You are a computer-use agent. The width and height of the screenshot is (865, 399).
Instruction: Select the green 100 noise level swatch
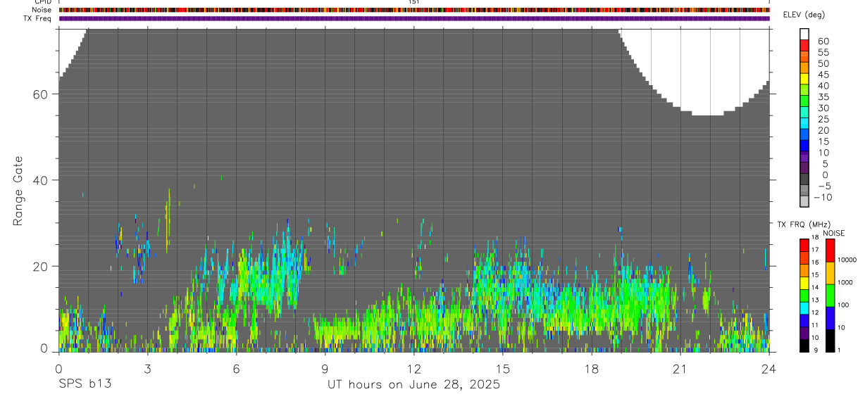click(x=830, y=296)
